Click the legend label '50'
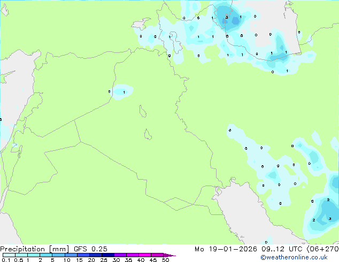Screen dimensions: 339x262 click(x=165, y=260)
